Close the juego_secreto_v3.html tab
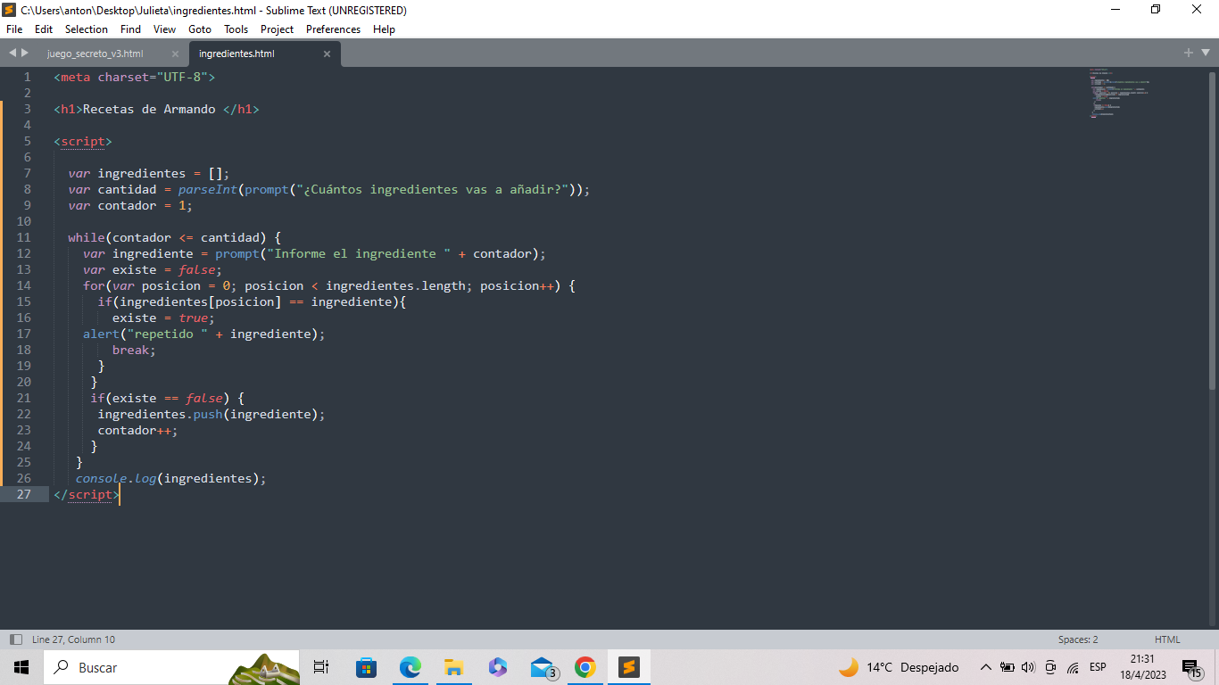The width and height of the screenshot is (1219, 685). [x=175, y=54]
